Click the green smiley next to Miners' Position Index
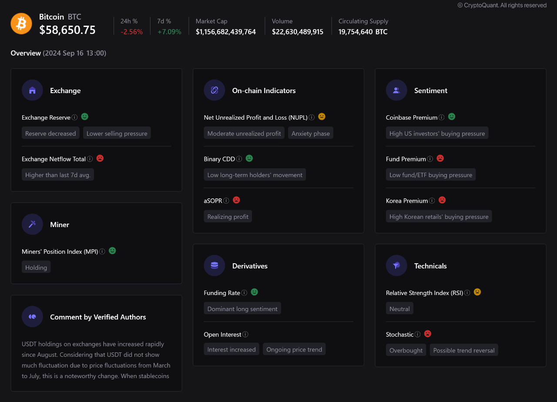The width and height of the screenshot is (557, 402). [x=112, y=251]
